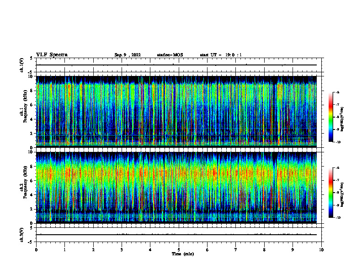Viewport: 362px width, 280px height.
Task: Click the ch.2 frequency tick label "6"
Action: click(x=32, y=181)
